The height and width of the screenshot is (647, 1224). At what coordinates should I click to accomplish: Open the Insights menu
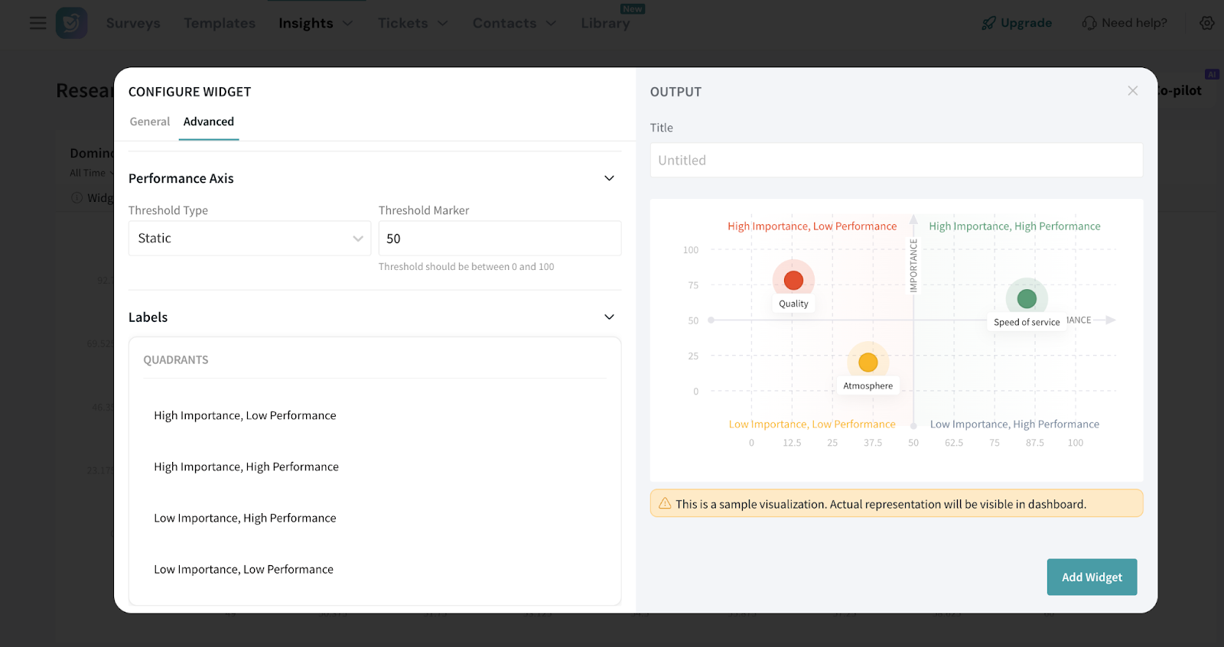[x=314, y=23]
